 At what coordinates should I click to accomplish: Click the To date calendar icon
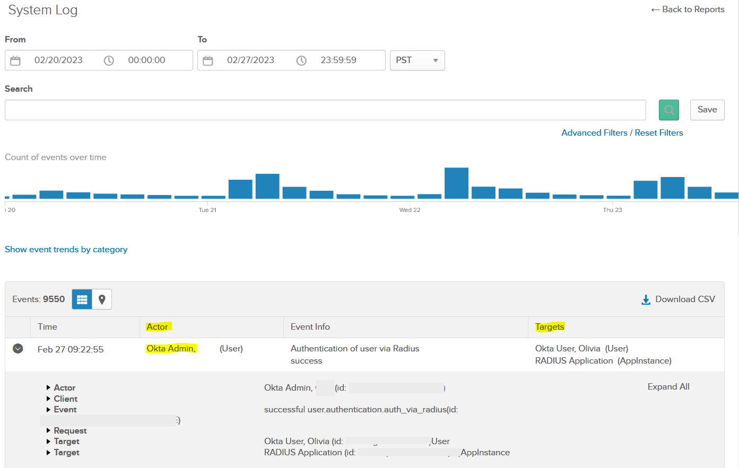(x=208, y=60)
